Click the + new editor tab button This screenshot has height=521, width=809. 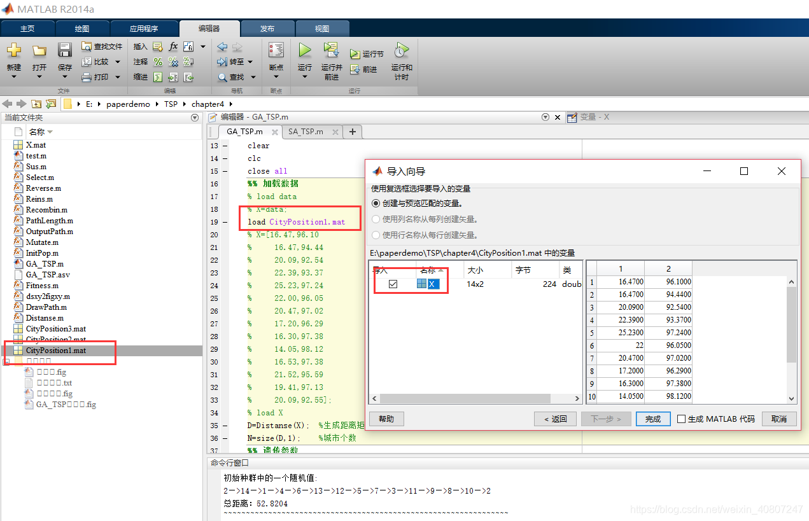352,132
